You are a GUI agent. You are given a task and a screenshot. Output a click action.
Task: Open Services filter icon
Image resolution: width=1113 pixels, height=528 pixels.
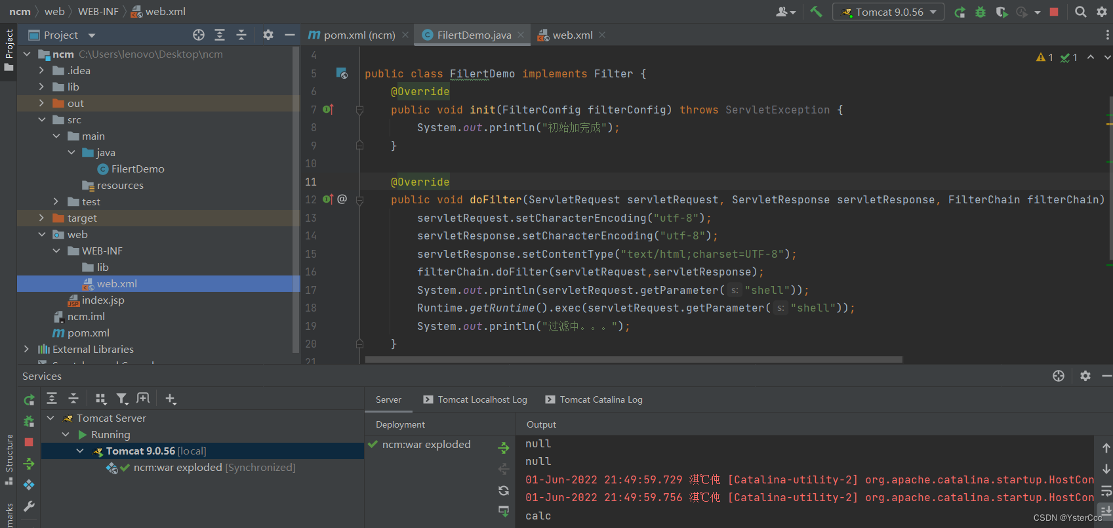pos(122,398)
